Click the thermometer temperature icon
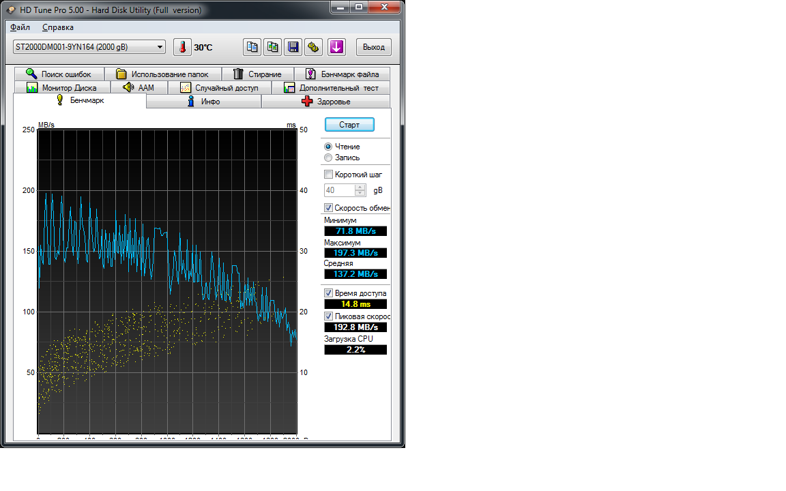Viewport: 786px width, 491px height. click(x=182, y=47)
